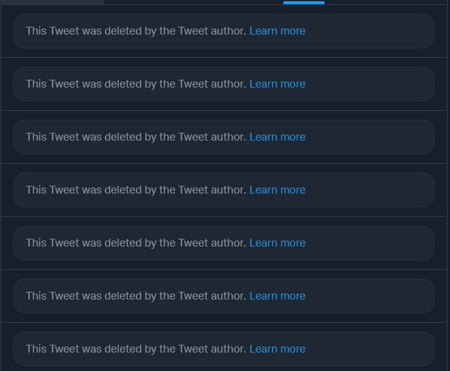The height and width of the screenshot is (371, 450).
Task: Follow Learn more link in third deleted notice
Action: click(x=277, y=137)
